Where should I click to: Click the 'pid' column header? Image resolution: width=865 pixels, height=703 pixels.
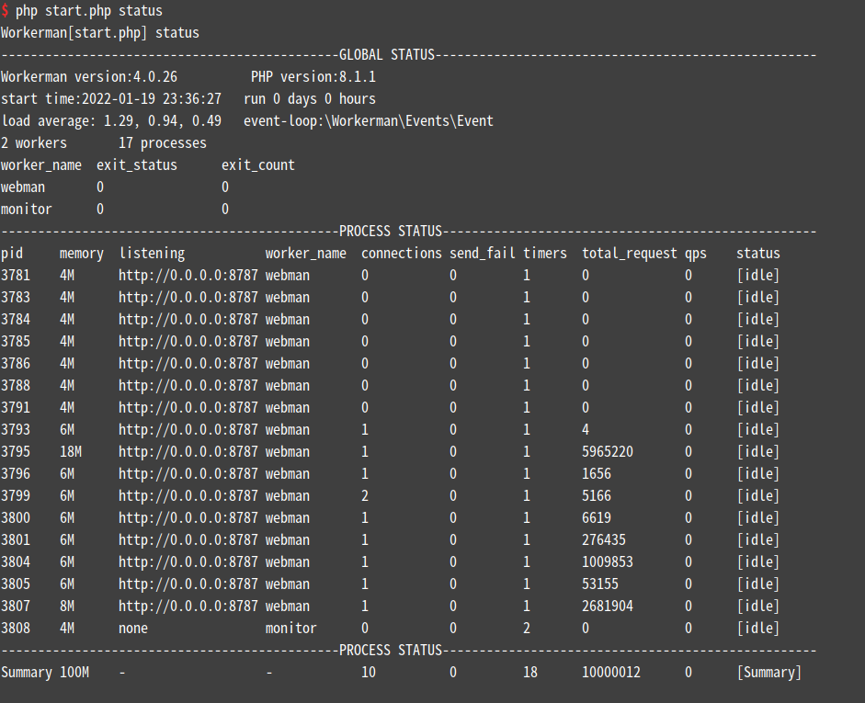[12, 254]
